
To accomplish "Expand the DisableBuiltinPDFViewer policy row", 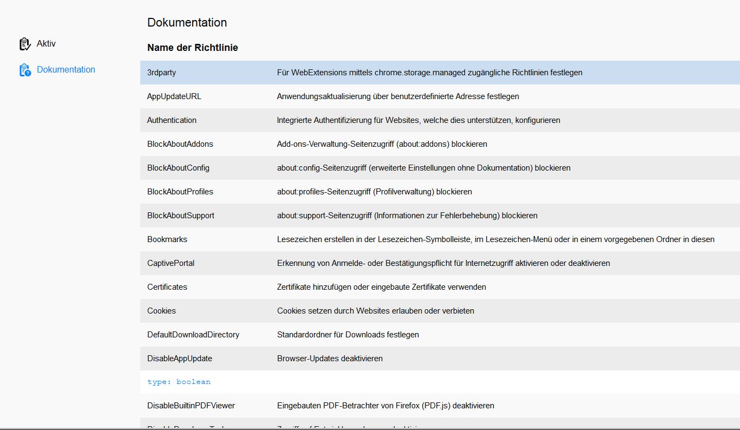I will [x=191, y=406].
